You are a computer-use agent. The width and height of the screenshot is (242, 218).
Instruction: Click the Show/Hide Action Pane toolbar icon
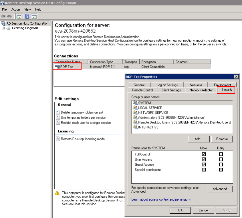tap(34, 16)
